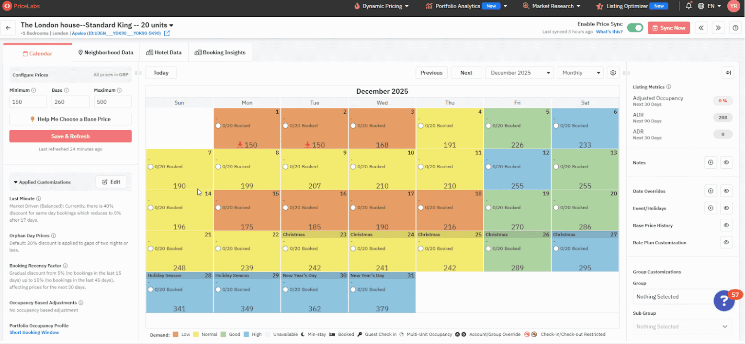The height and width of the screenshot is (344, 745).
Task: Collapse the right side panel icon
Action: [728, 73]
